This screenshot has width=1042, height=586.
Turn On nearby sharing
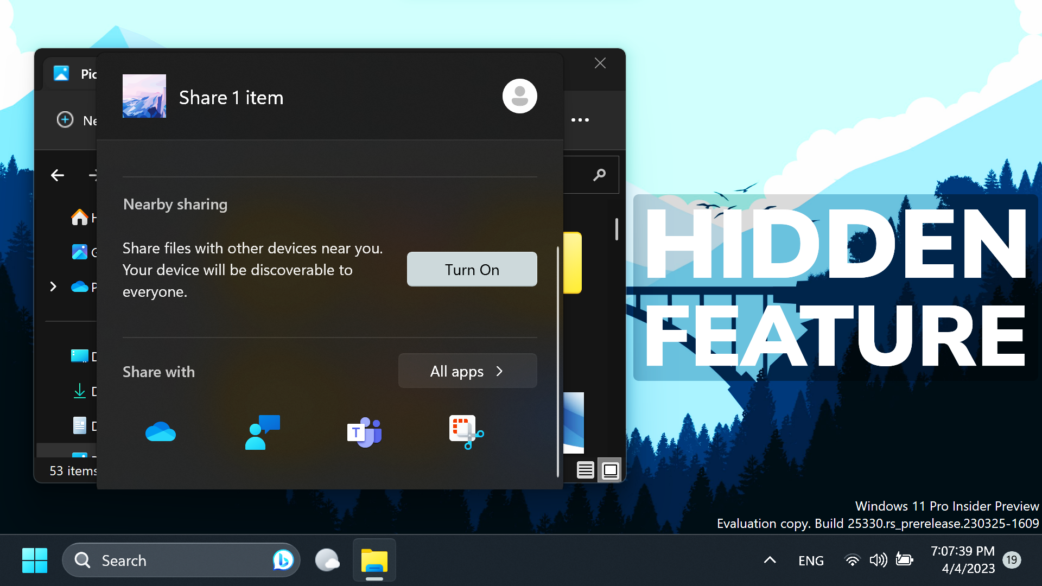click(472, 270)
